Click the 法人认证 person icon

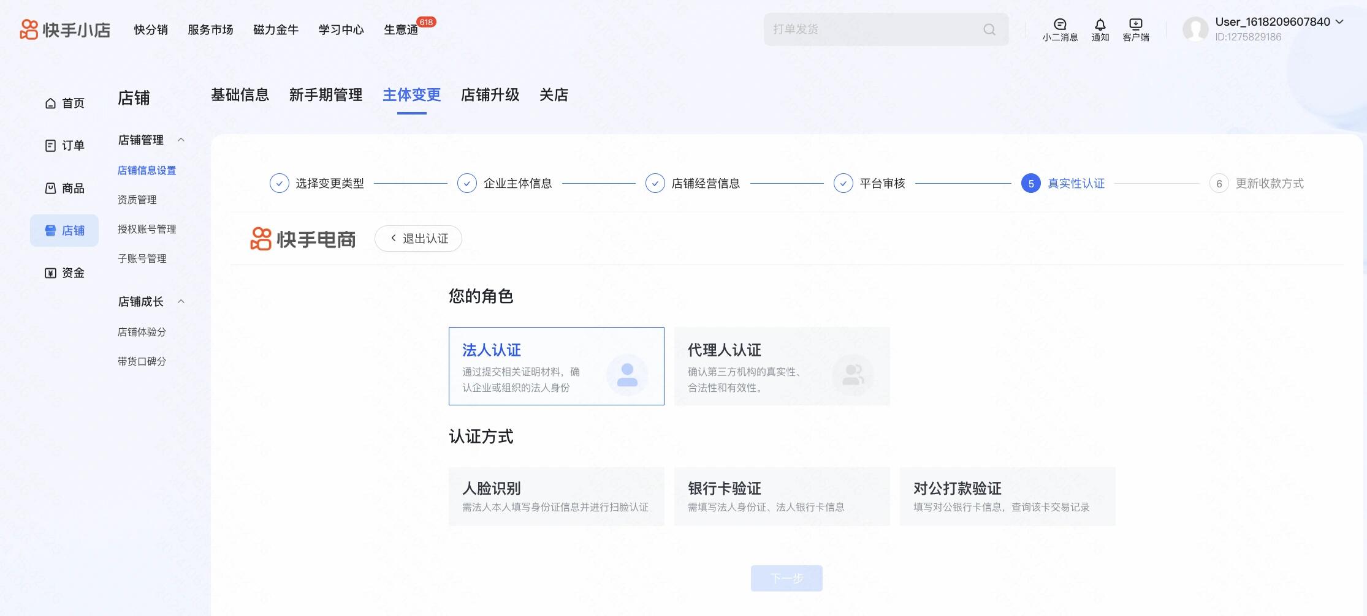click(627, 375)
